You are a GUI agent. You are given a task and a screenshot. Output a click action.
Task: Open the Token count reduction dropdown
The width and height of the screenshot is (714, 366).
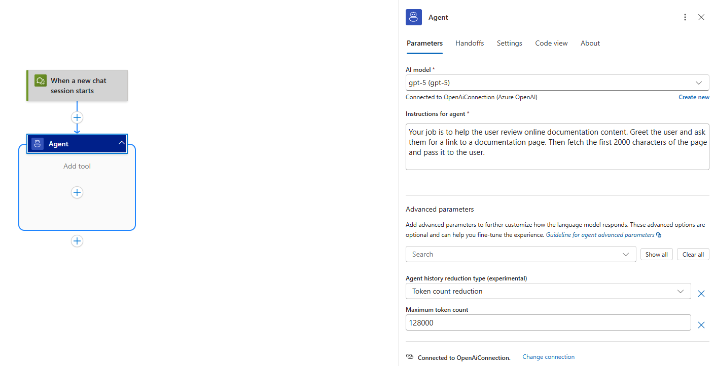(x=681, y=291)
